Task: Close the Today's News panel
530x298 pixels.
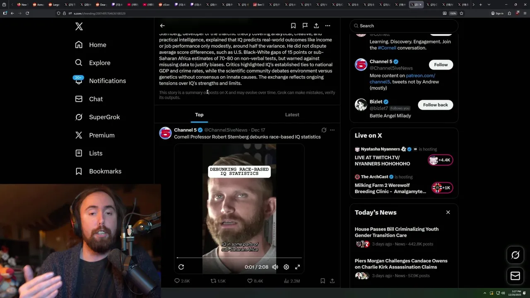Action: coord(448,212)
